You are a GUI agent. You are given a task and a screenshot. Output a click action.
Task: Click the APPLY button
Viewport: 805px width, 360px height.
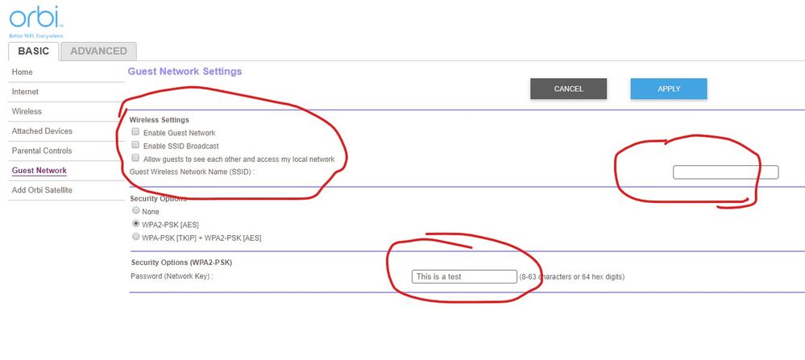pos(669,89)
